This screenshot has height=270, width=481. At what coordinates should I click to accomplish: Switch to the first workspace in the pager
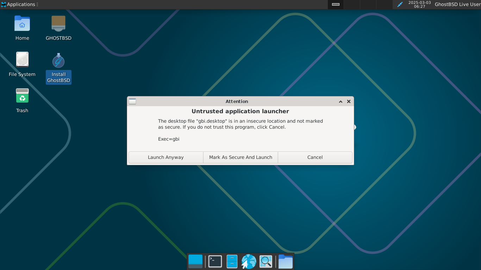coord(336,5)
